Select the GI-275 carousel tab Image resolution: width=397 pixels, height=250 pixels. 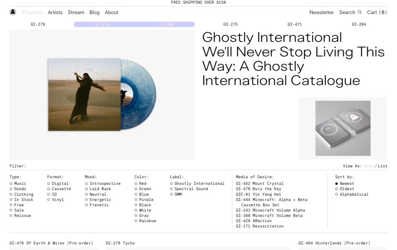coord(231,25)
